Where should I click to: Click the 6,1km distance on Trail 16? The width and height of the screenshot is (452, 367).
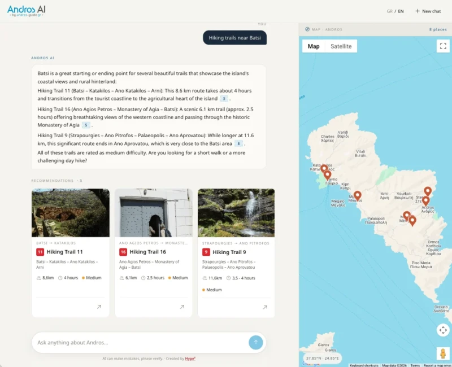tap(128, 278)
